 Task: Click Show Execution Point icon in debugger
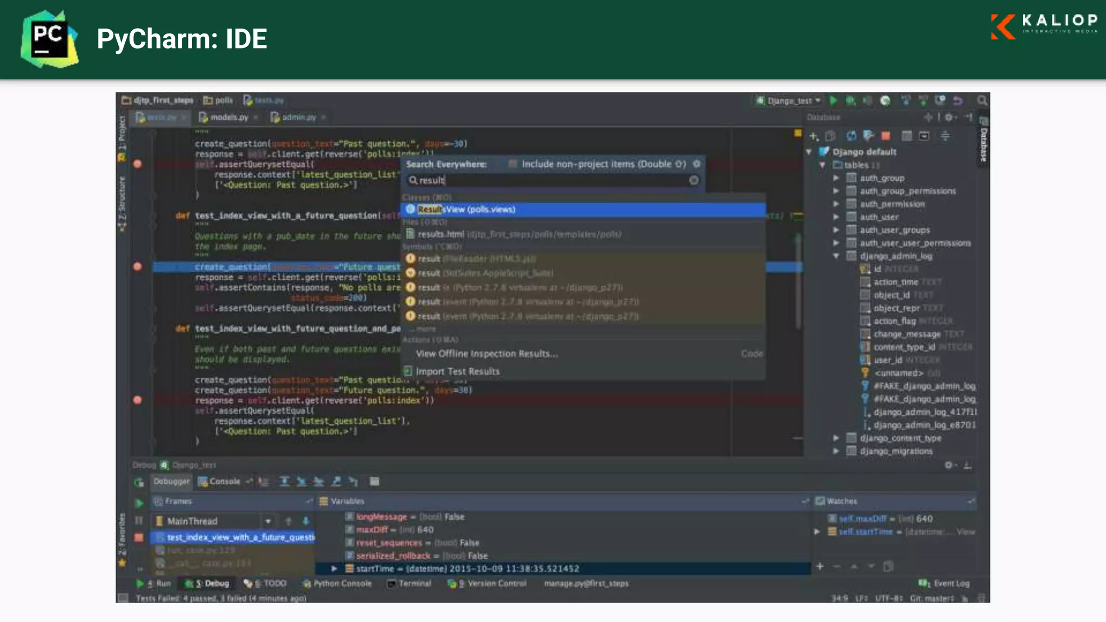point(264,481)
